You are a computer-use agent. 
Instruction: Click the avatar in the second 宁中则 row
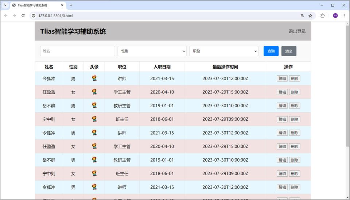(x=94, y=173)
